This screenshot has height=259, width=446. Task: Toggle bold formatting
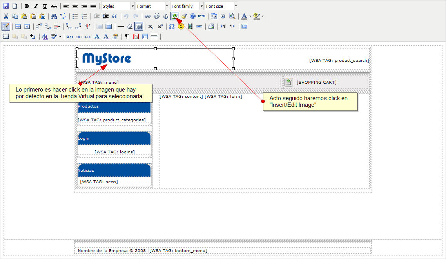(27, 6)
